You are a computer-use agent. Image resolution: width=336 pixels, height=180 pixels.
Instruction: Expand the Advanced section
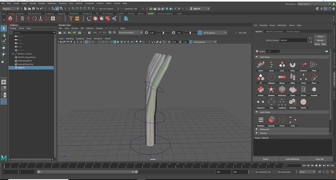coord(256,129)
